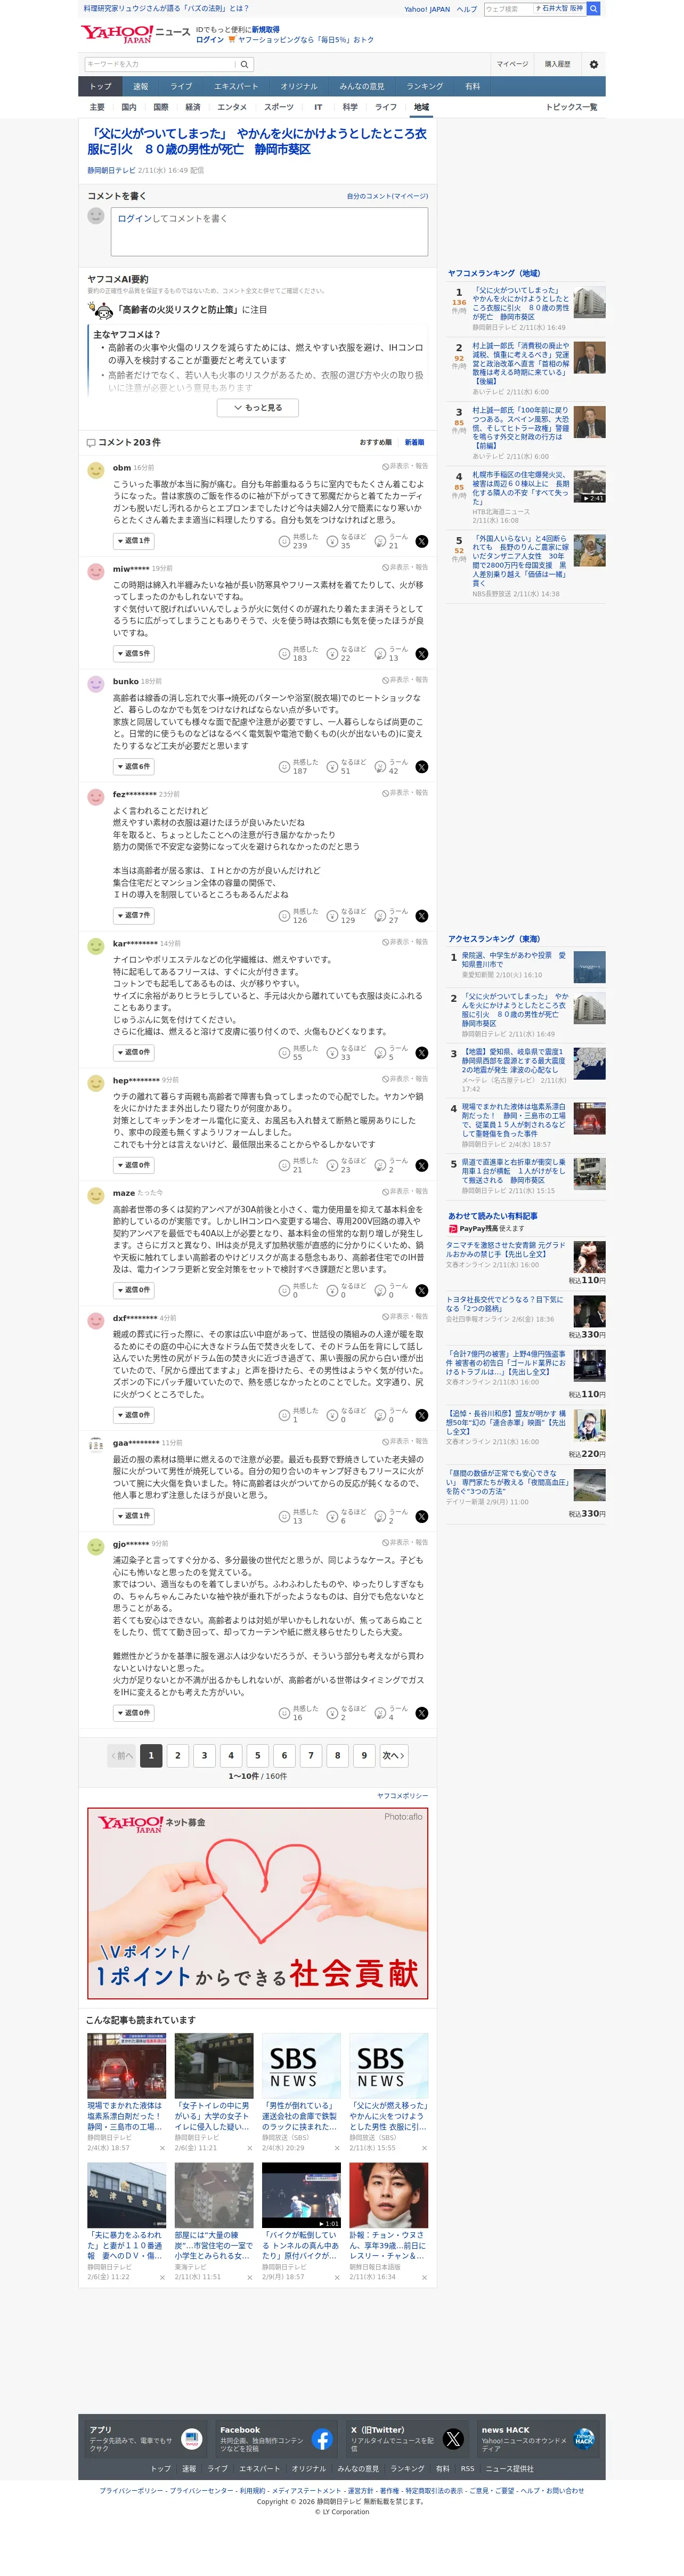Select the 地域 category tab
The width and height of the screenshot is (684, 2576).
click(x=422, y=107)
